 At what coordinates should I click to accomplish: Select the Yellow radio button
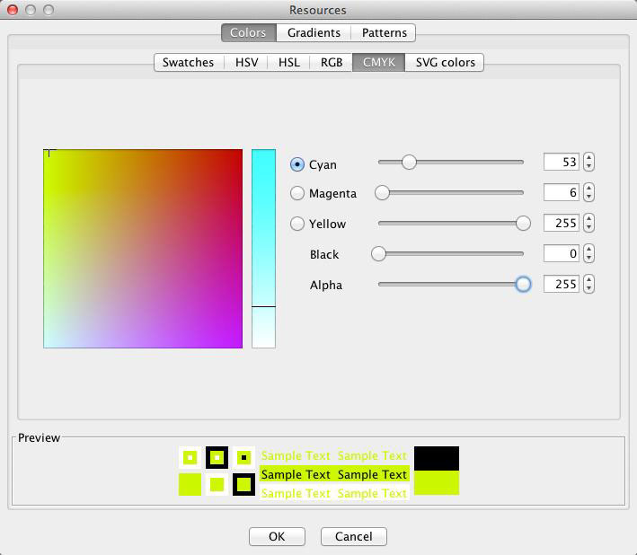coord(297,224)
